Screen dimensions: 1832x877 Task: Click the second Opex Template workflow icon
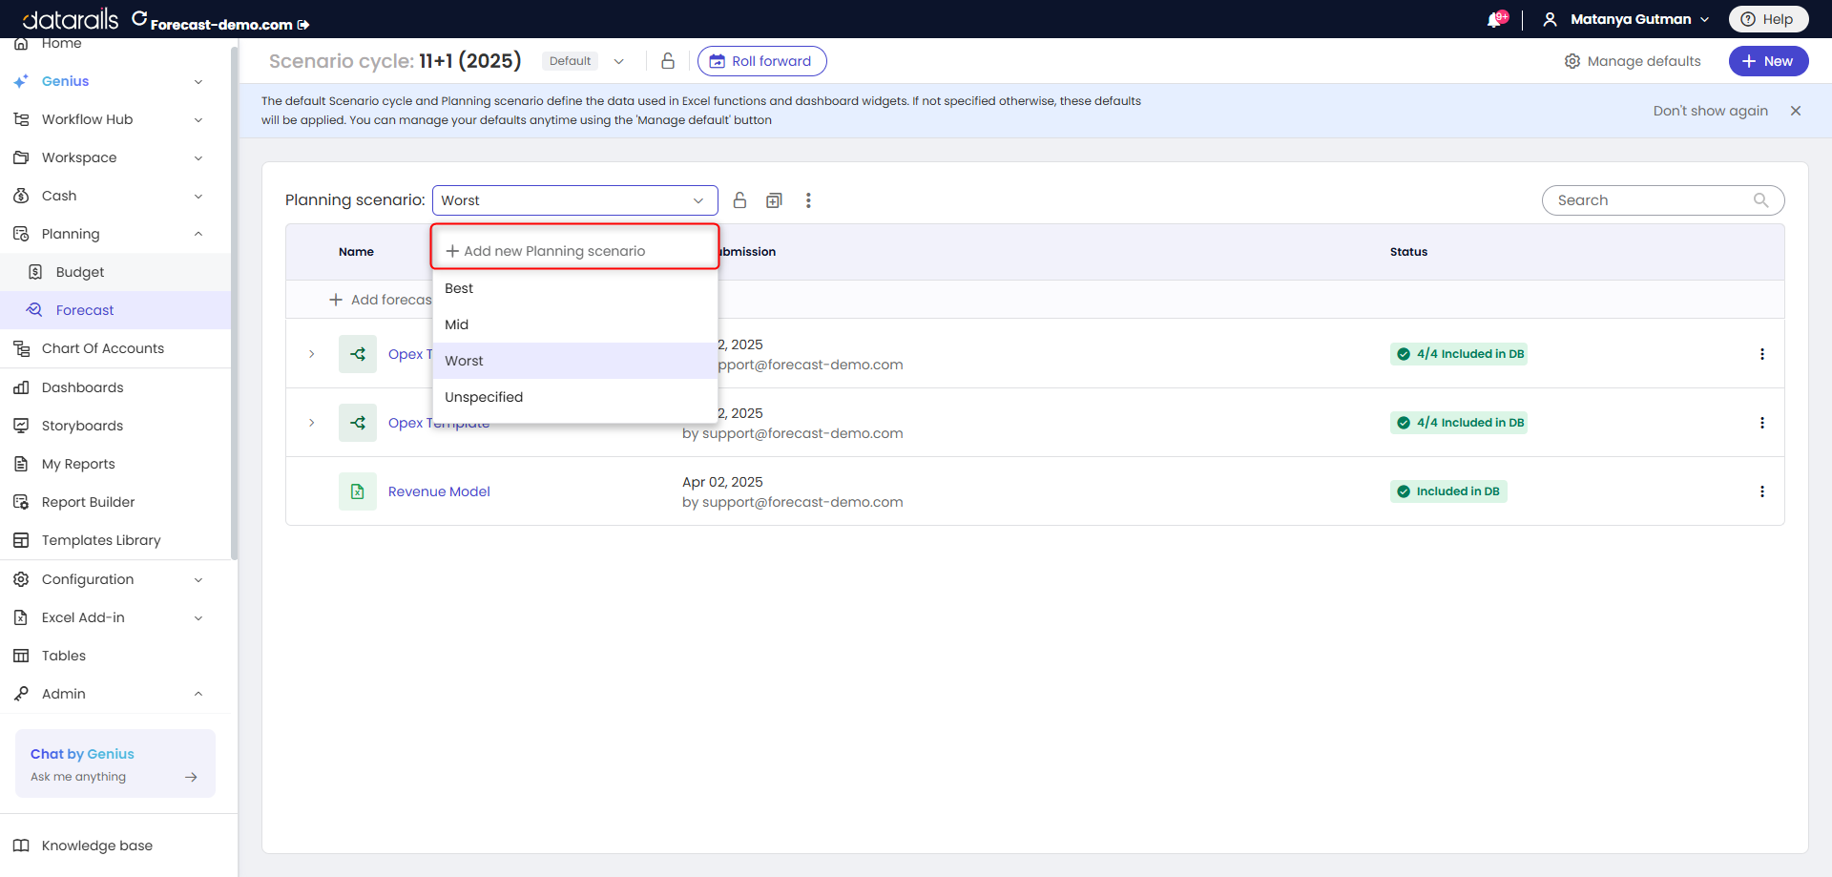[358, 423]
